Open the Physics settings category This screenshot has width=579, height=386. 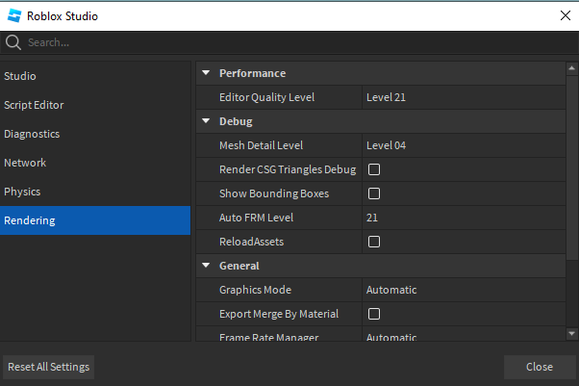click(x=95, y=192)
